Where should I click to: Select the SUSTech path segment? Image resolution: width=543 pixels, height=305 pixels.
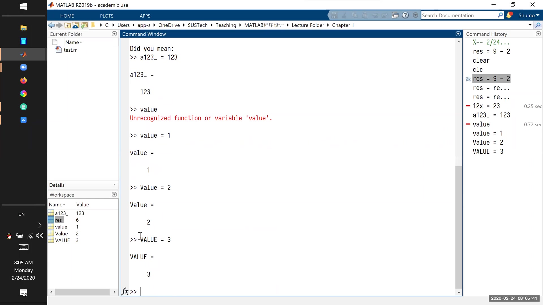click(197, 25)
